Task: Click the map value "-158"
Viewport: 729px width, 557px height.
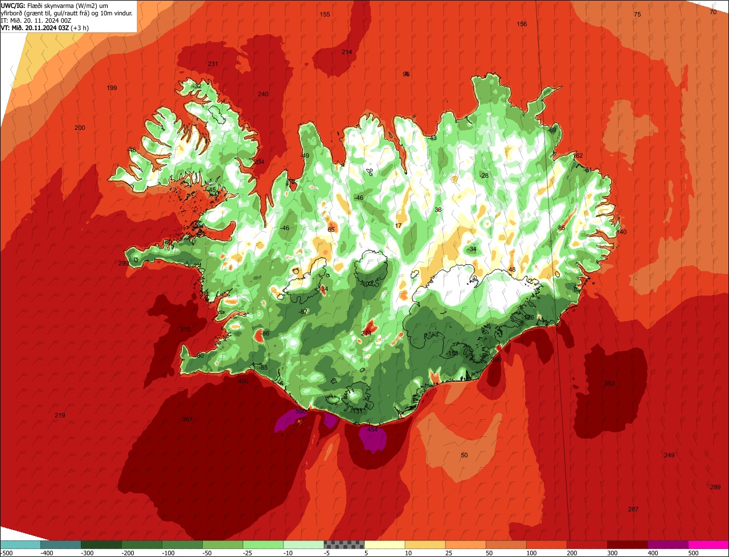Action: coord(453,353)
